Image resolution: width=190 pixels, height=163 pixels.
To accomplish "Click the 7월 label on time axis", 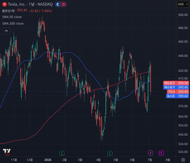I will [150, 160].
